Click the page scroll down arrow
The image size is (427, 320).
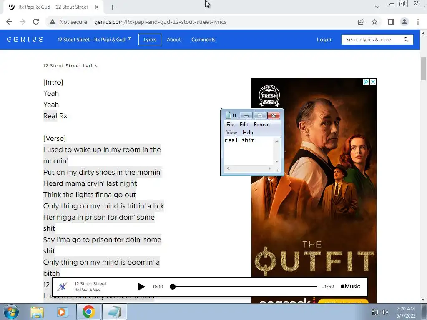[423, 300]
